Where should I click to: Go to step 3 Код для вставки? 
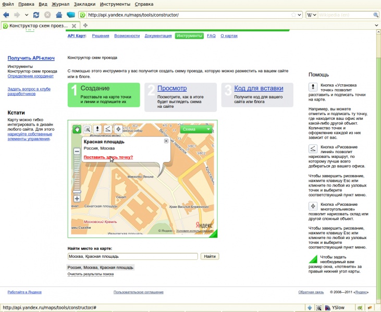click(x=259, y=88)
